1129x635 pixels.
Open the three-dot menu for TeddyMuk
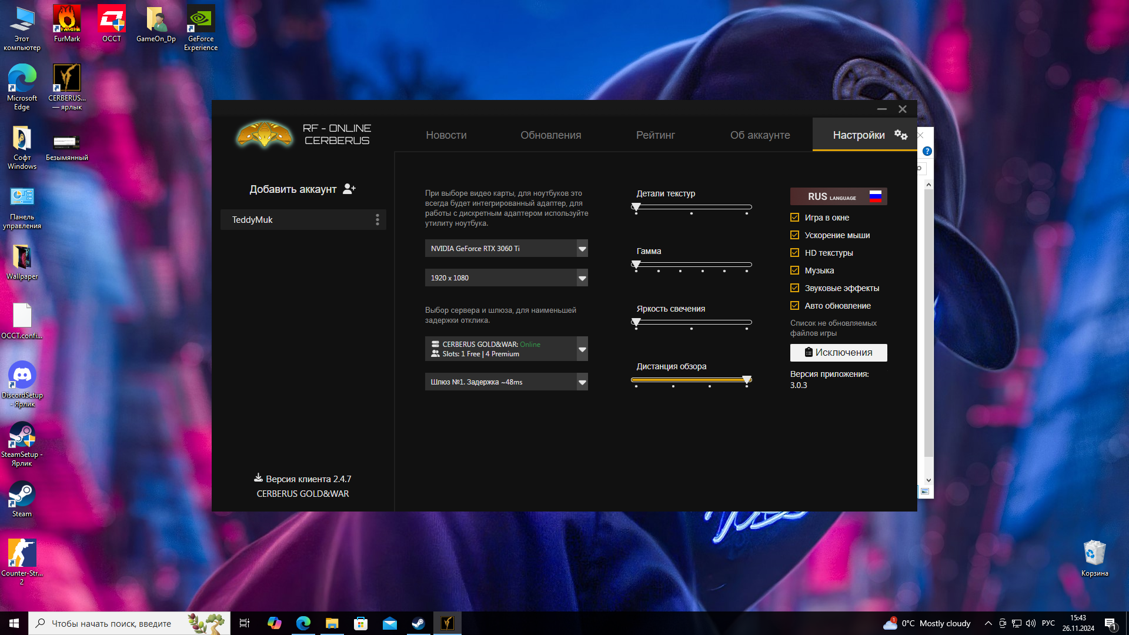(x=378, y=219)
